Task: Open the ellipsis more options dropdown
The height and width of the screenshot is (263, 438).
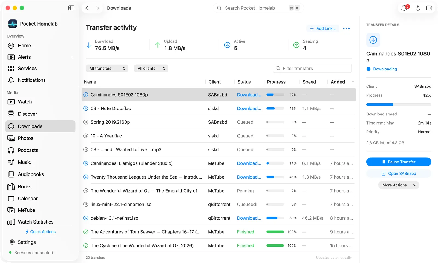Action: click(347, 28)
